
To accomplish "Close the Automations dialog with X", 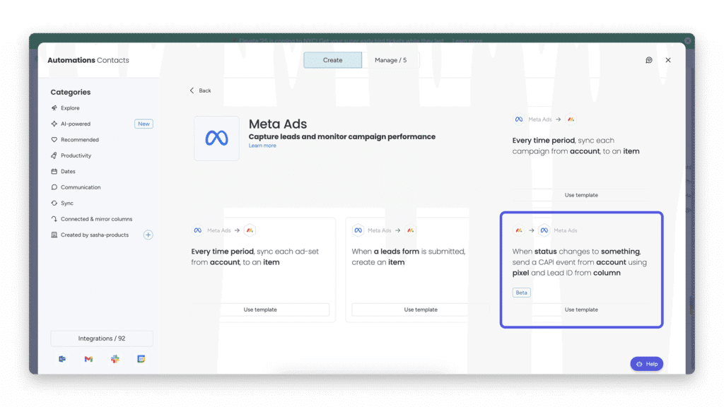I will tap(668, 60).
